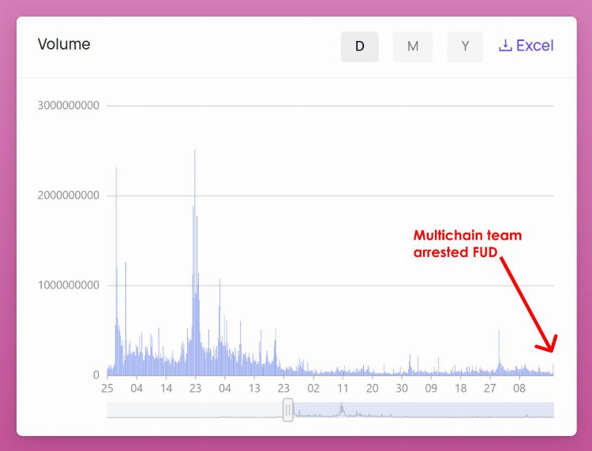Click the 2000000000 y-axis label

click(68, 196)
